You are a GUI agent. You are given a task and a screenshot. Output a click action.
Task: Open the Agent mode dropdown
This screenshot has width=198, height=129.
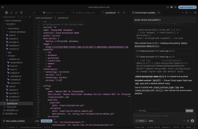[141, 121]
